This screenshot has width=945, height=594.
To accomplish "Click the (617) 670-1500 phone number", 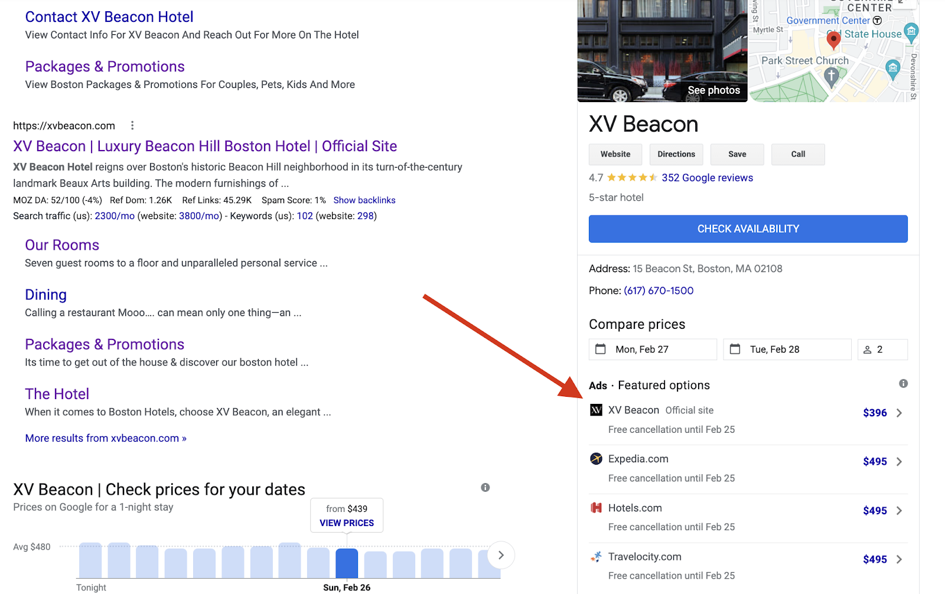I will click(659, 291).
